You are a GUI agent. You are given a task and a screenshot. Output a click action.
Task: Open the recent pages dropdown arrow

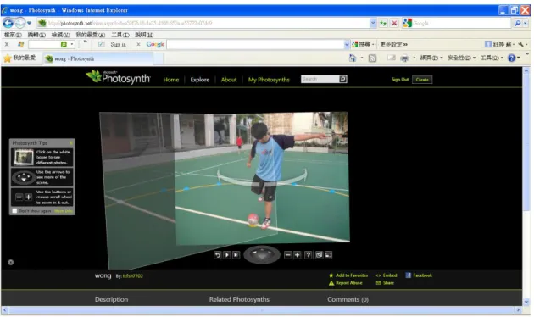click(x=30, y=23)
